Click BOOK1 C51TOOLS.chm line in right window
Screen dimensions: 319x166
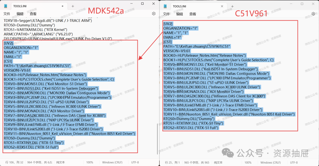click(219, 60)
